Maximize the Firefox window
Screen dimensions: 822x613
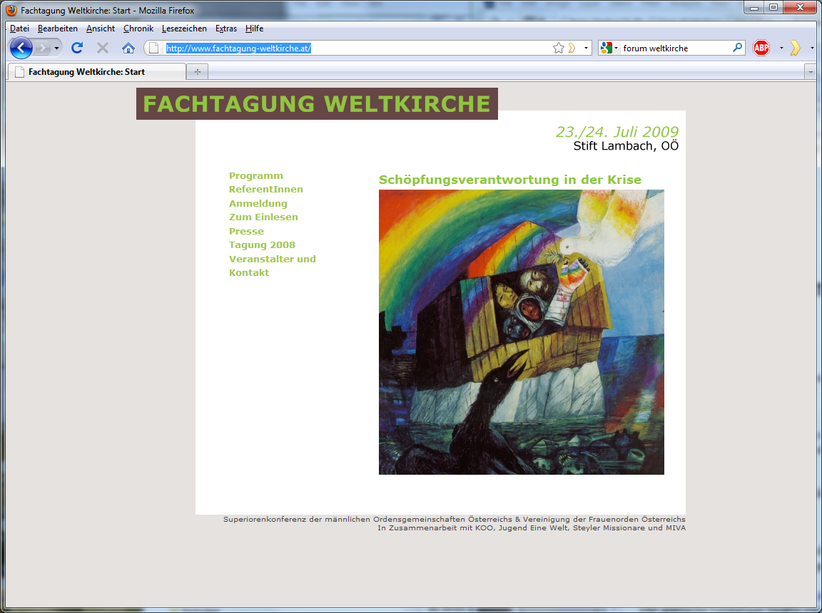coord(773,8)
